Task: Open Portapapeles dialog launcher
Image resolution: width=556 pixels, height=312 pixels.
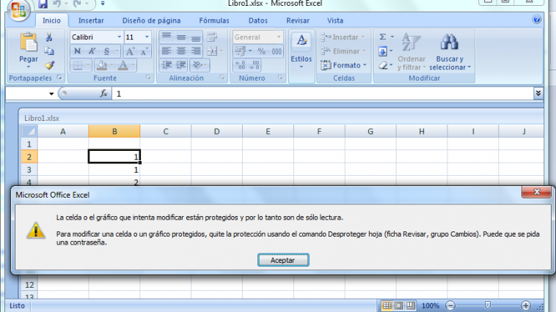Action: 59,78
